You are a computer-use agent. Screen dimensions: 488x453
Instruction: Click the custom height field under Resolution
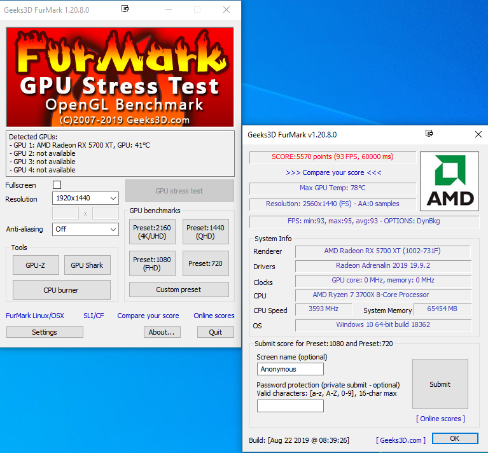point(106,213)
